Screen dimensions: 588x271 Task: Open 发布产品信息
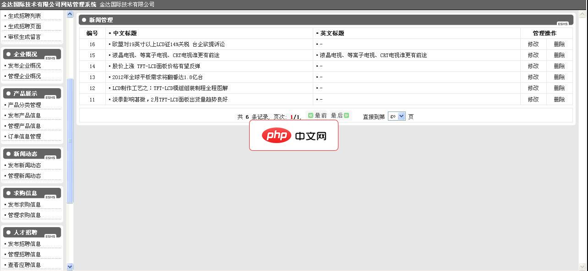[24, 116]
